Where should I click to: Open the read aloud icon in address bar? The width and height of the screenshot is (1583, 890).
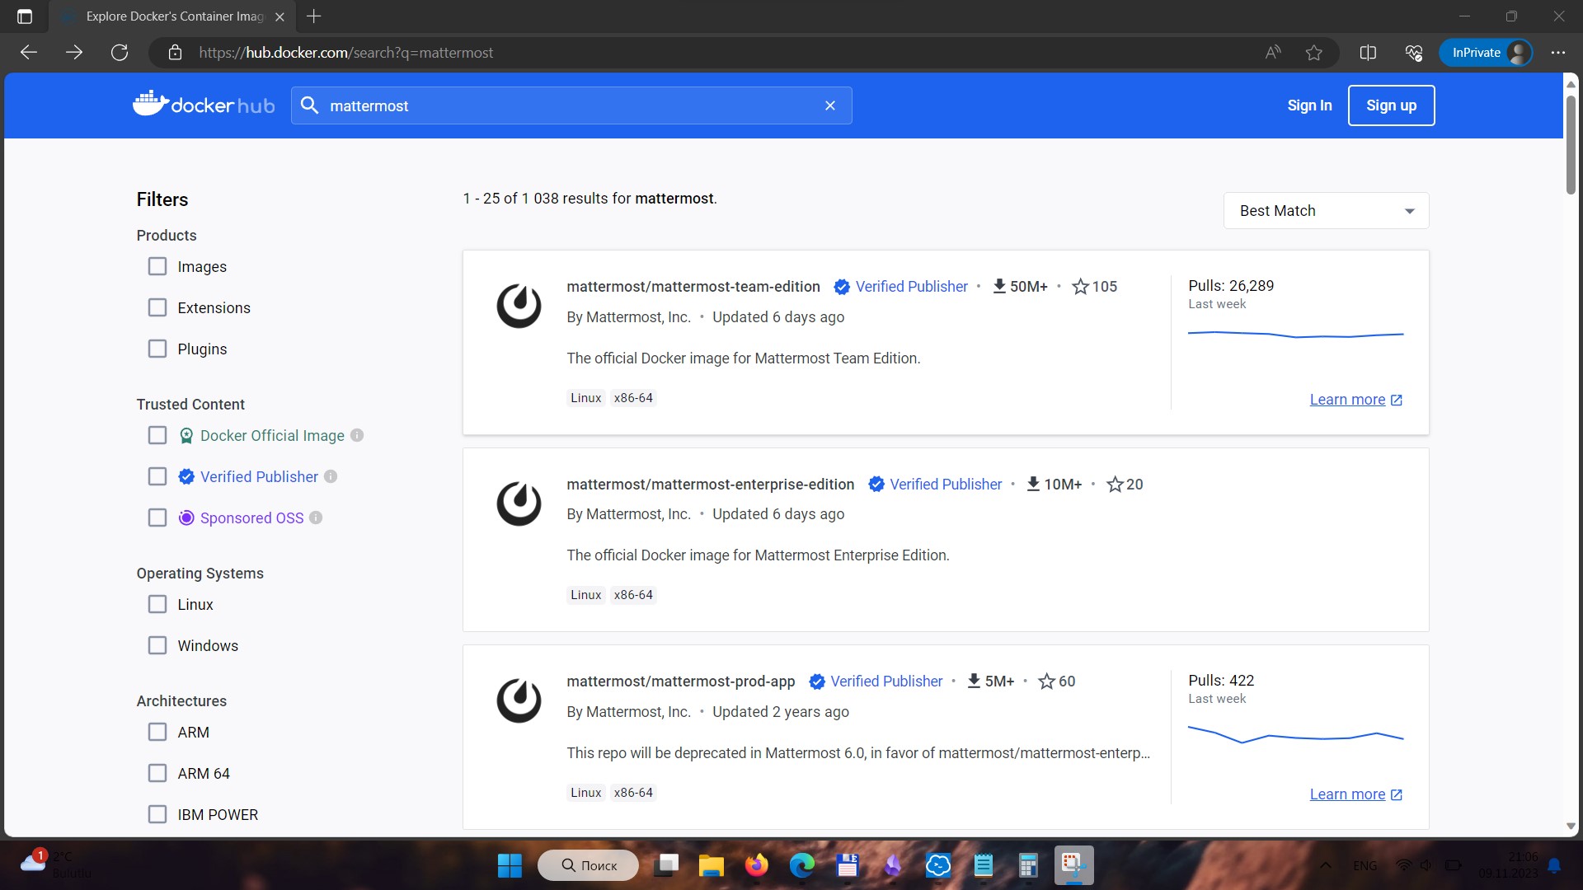1273,53
